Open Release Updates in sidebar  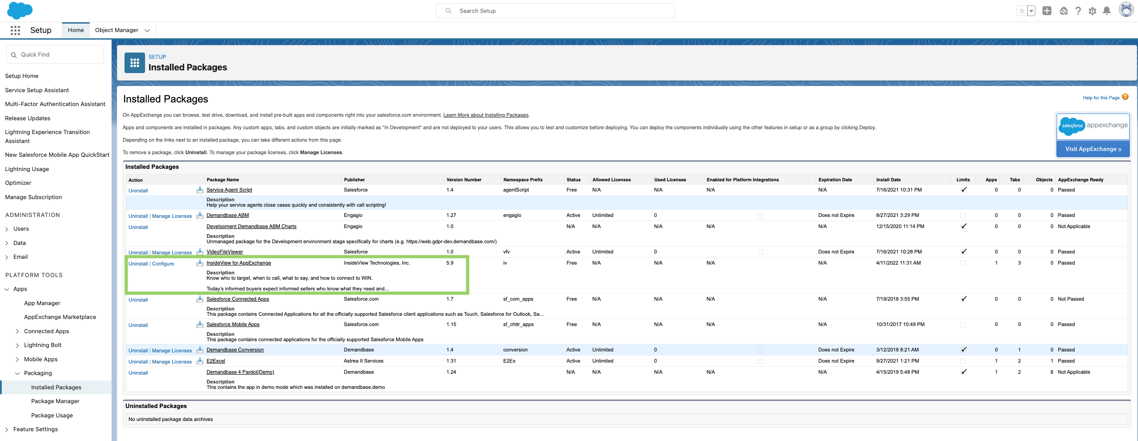[x=28, y=118]
